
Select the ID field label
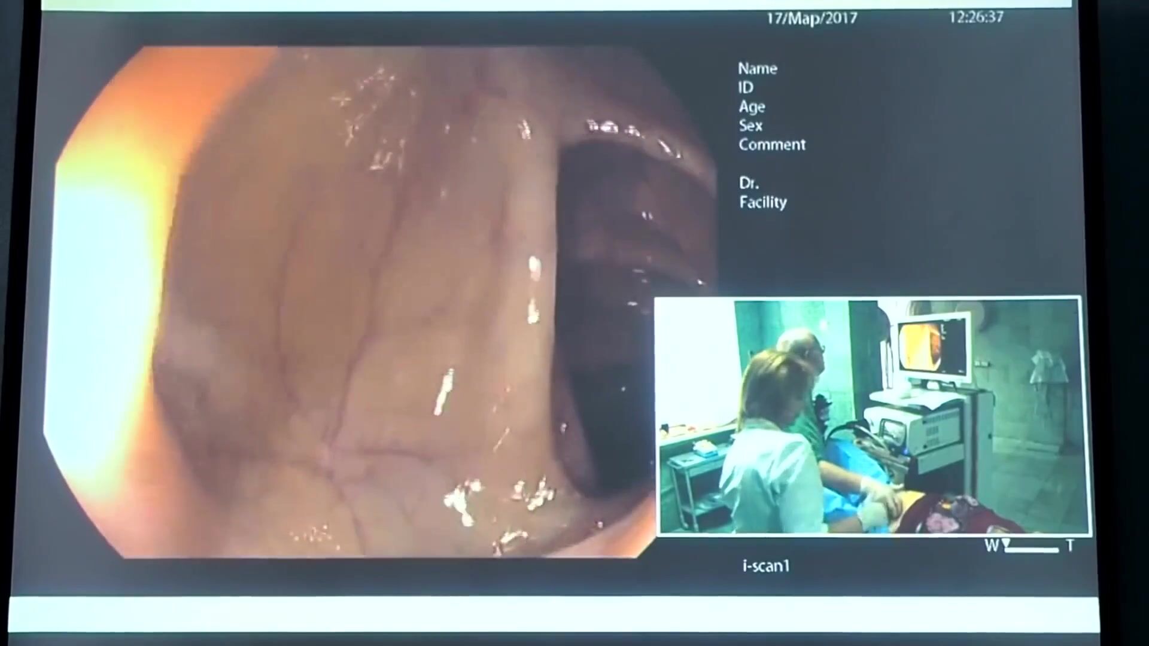click(x=745, y=88)
